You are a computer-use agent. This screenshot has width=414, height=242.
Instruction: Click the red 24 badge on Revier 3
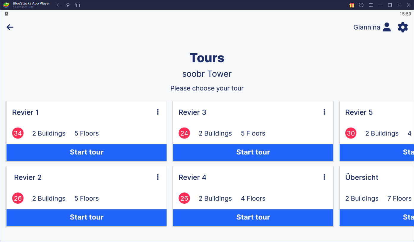(184, 133)
